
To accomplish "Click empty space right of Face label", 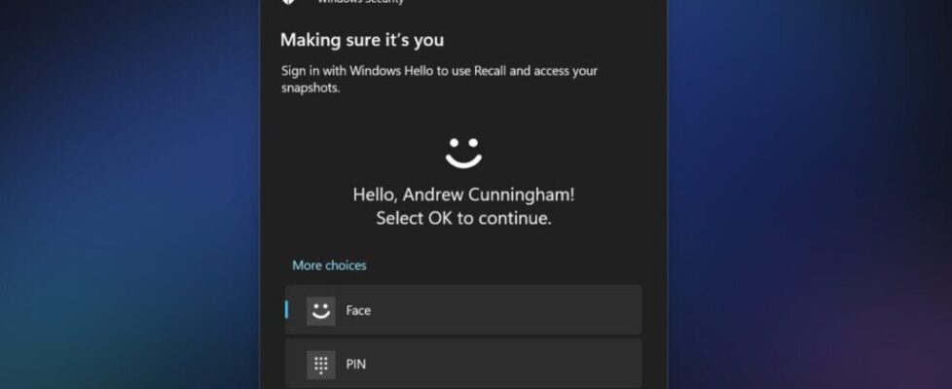I will tap(506, 310).
